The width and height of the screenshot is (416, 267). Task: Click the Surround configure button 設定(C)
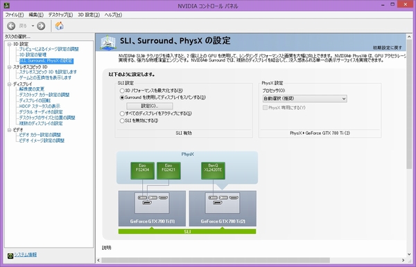[150, 106]
